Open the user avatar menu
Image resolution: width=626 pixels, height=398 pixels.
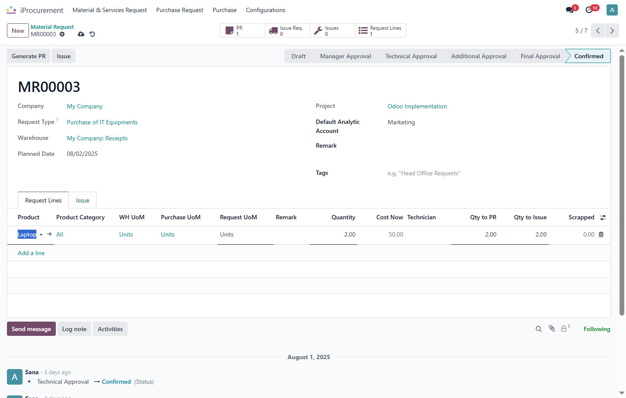(612, 10)
